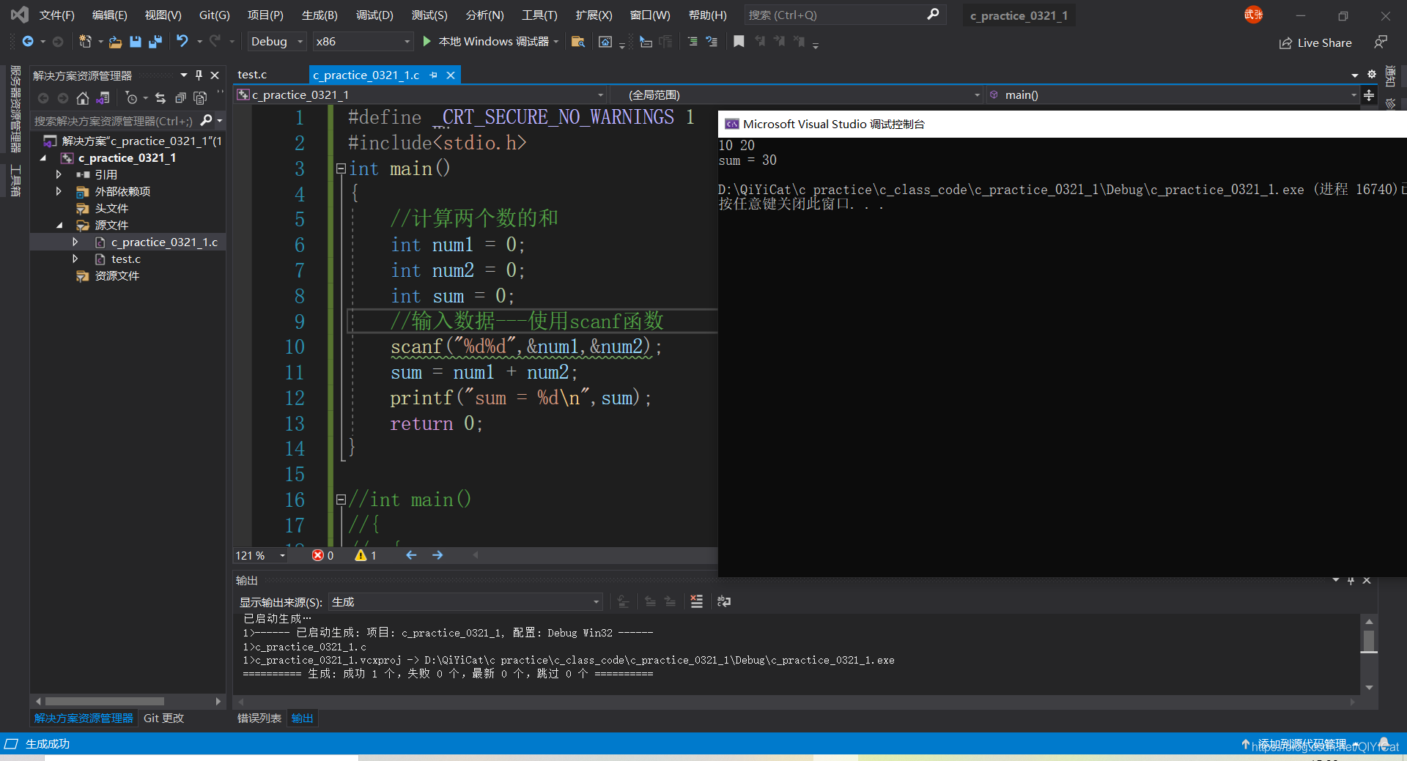Click the output panel vertical scrollbar thumb
The image size is (1407, 761).
tap(1368, 640)
